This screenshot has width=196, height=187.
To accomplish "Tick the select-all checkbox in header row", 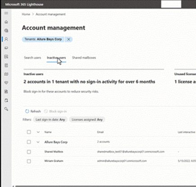I will click(x=29, y=132).
